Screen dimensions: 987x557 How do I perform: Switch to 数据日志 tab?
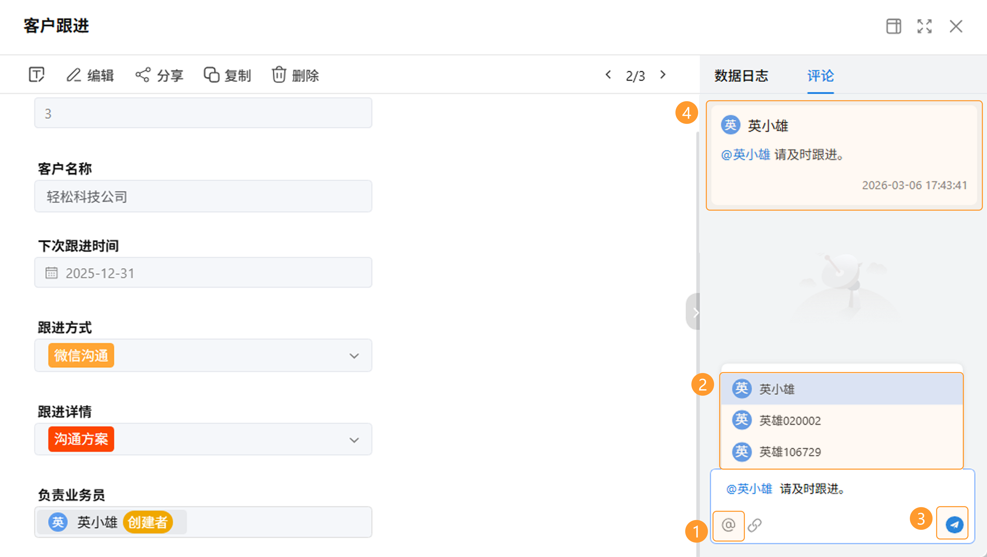point(741,76)
